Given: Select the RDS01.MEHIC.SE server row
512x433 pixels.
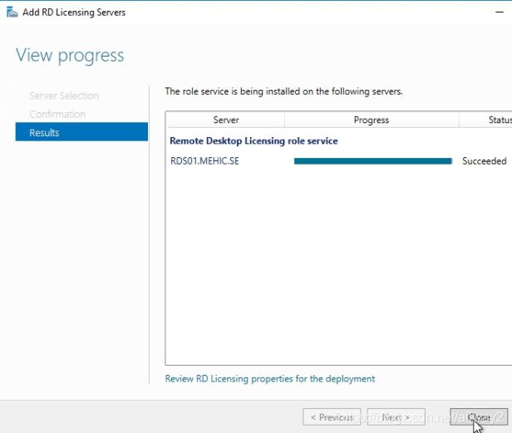Looking at the screenshot, I should pos(338,161).
